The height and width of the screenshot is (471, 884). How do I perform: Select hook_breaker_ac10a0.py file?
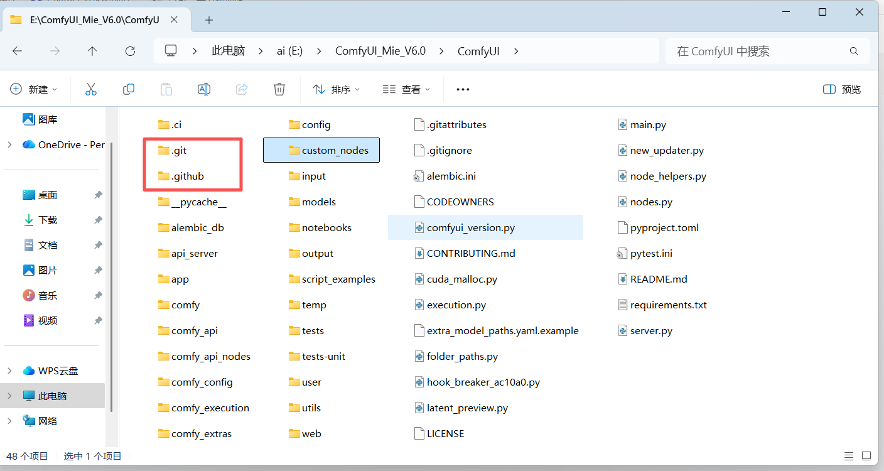[477, 382]
